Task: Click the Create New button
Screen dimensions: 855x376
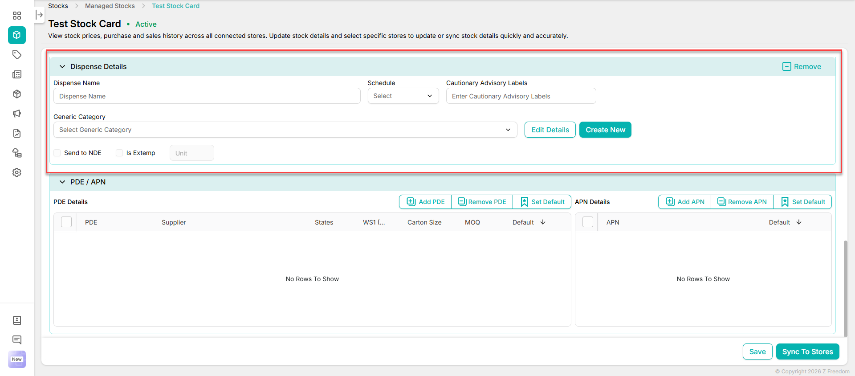Action: click(605, 130)
